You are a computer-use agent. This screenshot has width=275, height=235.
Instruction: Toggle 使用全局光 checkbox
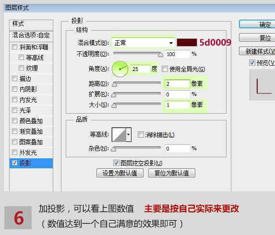(x=165, y=69)
